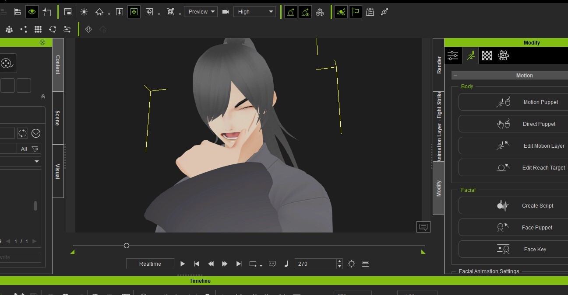Open the Modify sliders settings tab icon

tap(453, 56)
